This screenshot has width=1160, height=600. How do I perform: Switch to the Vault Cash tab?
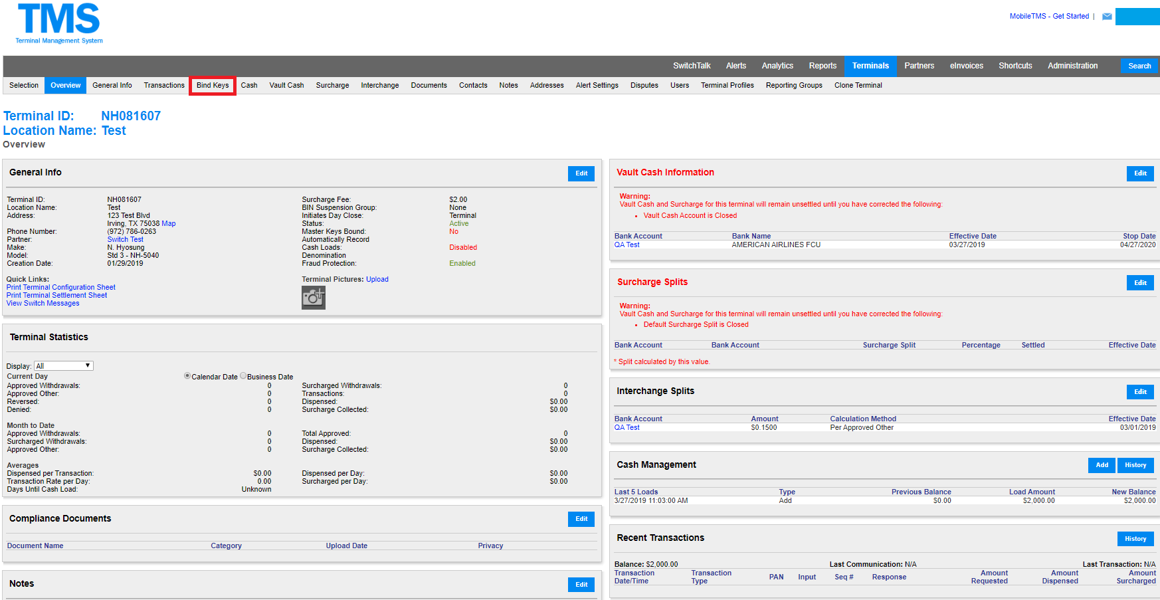[286, 85]
